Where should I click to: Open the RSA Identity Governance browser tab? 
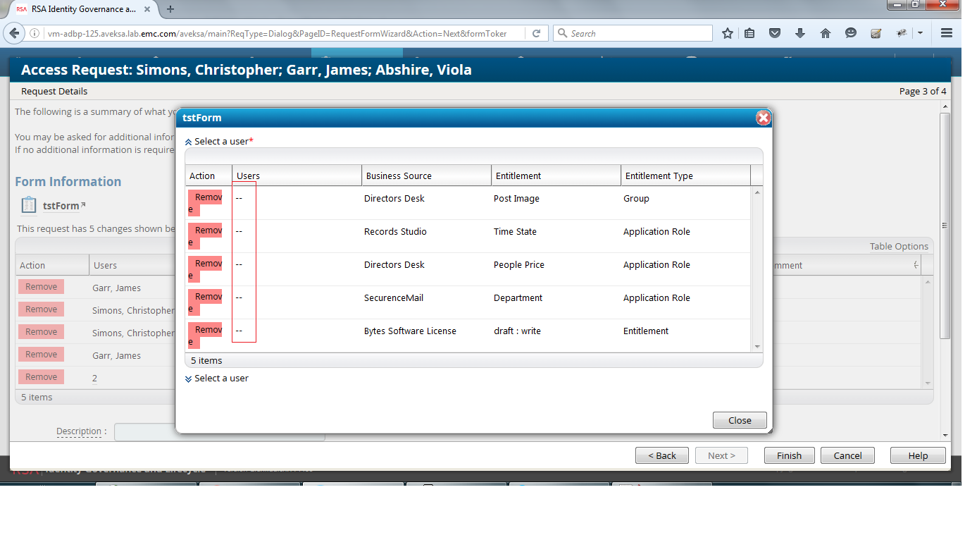click(85, 9)
